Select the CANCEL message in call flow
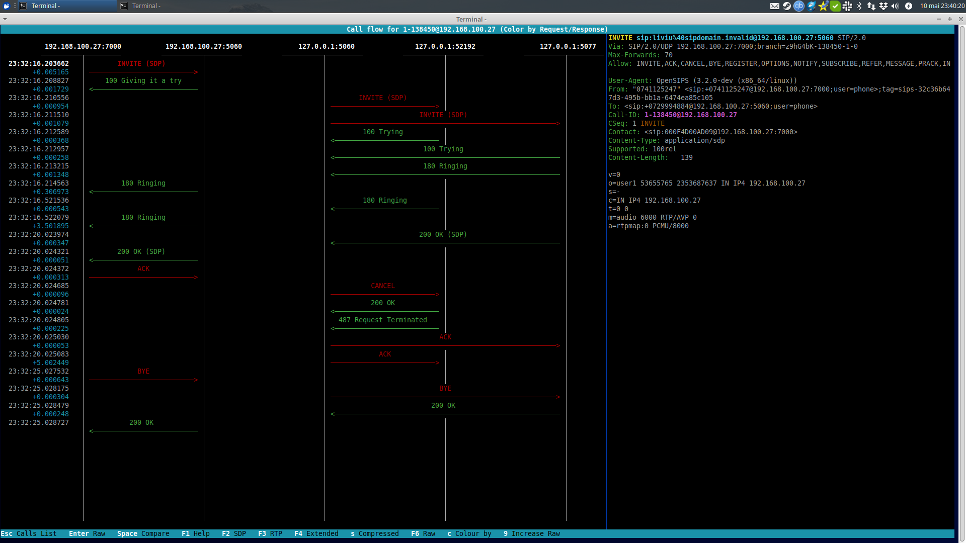 [x=383, y=286]
